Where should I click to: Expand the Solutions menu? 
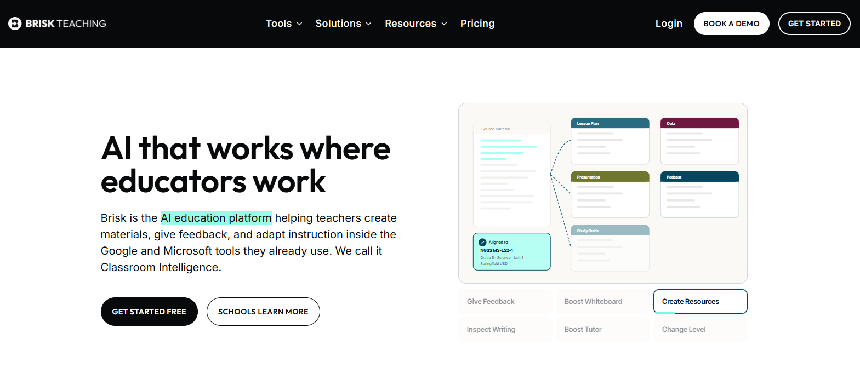pyautogui.click(x=344, y=24)
